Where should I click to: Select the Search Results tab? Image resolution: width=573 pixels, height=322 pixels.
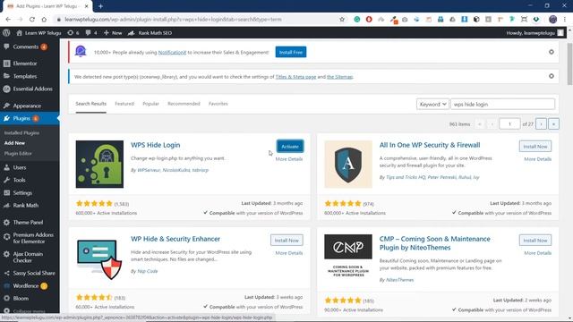pyautogui.click(x=91, y=104)
